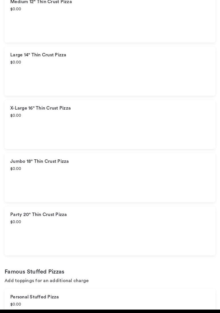Image resolution: width=220 pixels, height=313 pixels.
Task: Click the price under Personal Stuffed Pizza
Action: [x=16, y=304]
